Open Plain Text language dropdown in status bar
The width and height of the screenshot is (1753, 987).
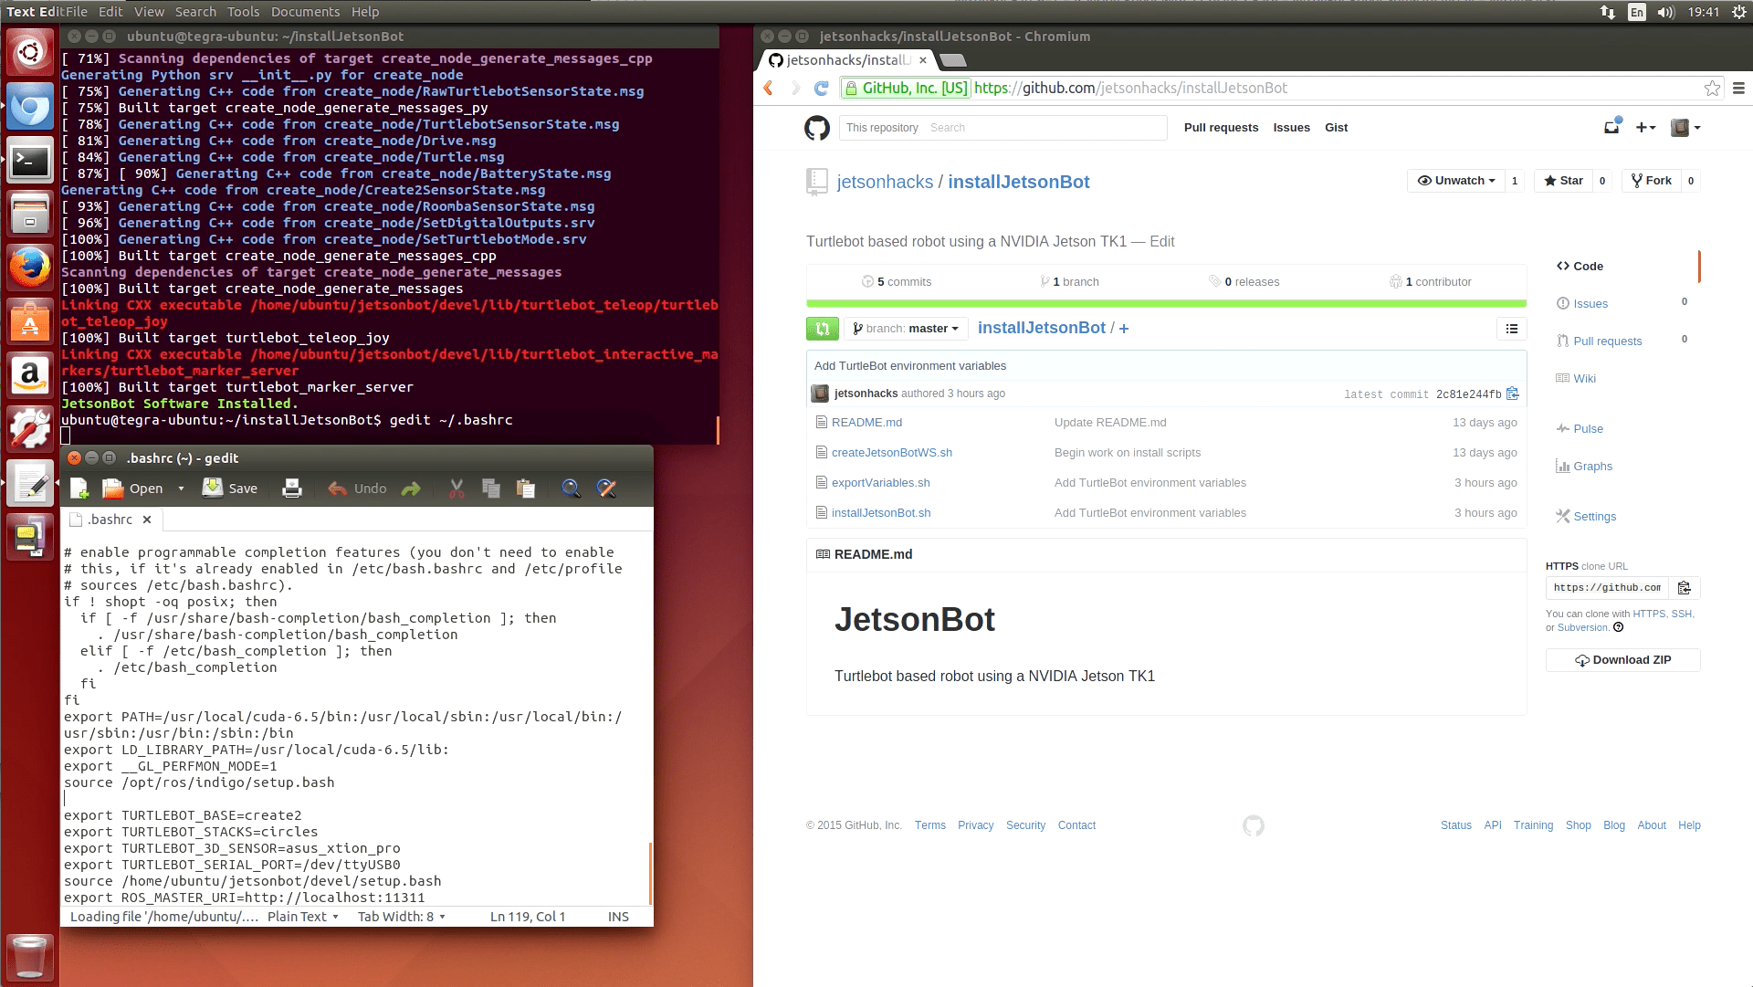pyautogui.click(x=303, y=917)
